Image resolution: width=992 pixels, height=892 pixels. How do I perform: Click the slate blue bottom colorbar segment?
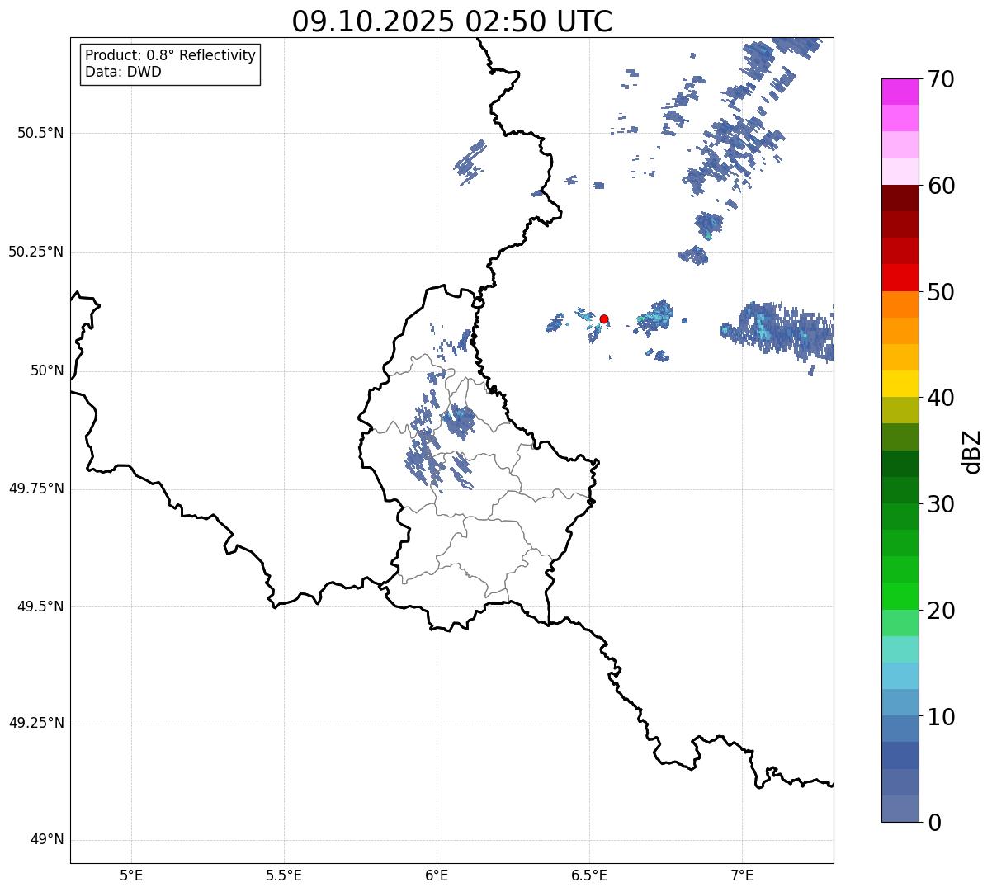tap(900, 809)
